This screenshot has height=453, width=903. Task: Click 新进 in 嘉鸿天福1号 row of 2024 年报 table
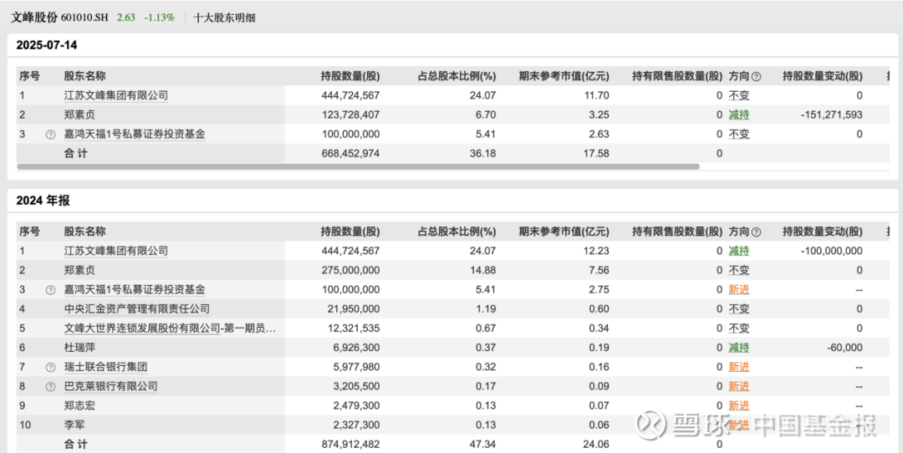point(739,289)
